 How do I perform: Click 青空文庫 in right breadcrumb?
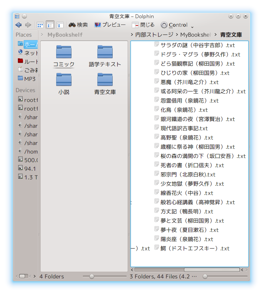(x=231, y=35)
